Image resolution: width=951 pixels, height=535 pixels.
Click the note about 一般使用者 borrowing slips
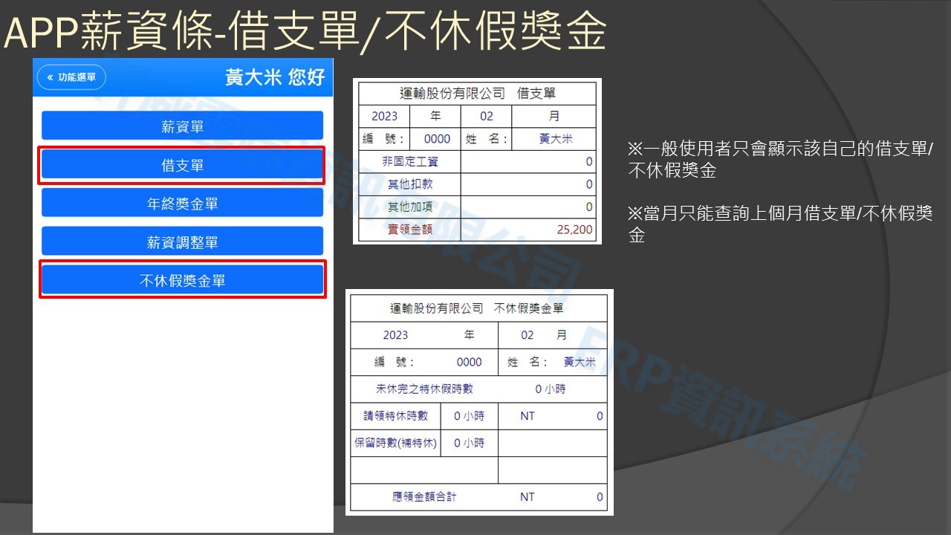780,160
